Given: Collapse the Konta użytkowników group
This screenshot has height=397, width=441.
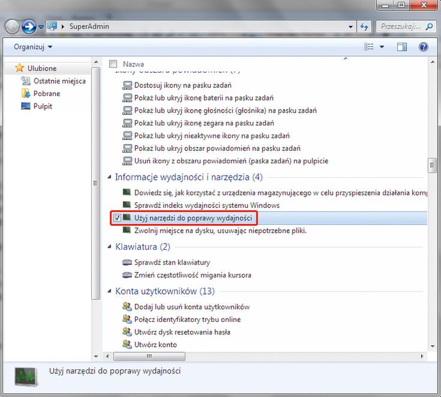Looking at the screenshot, I should click(x=109, y=291).
